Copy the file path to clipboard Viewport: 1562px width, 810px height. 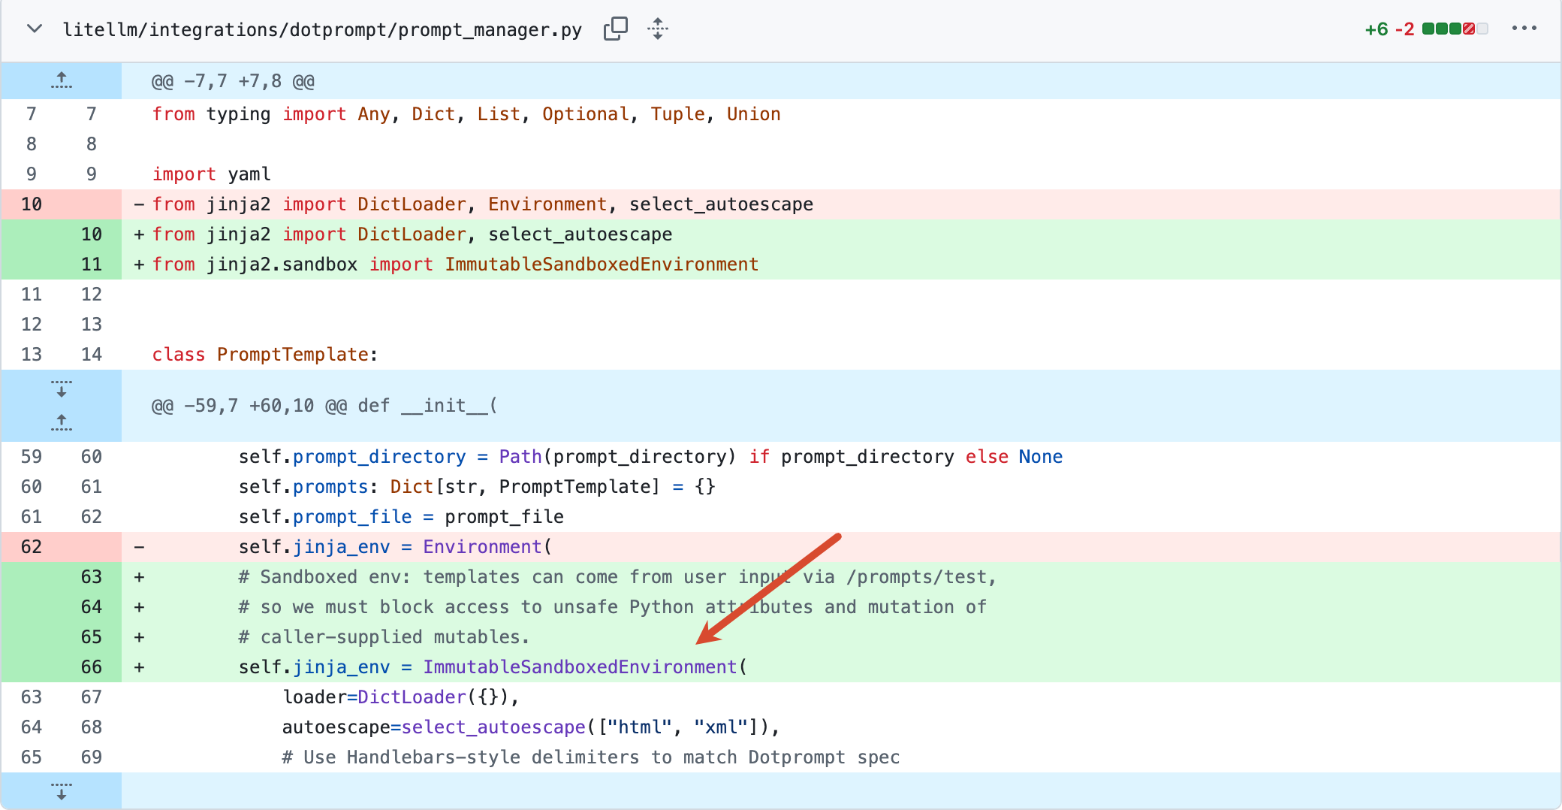[615, 29]
